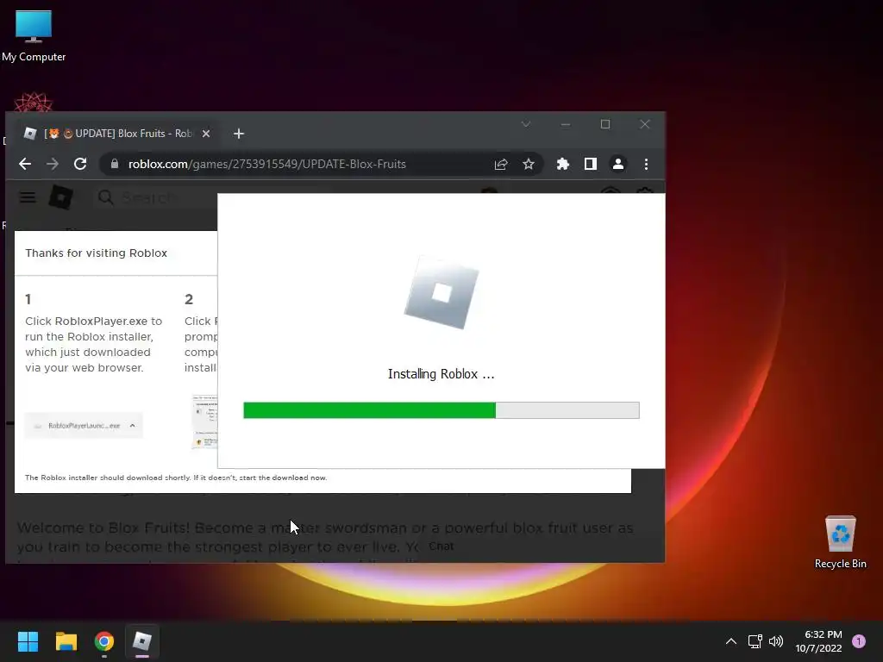Click 'Installing Roblox ...' status text
Image resolution: width=883 pixels, height=662 pixels.
pyautogui.click(x=441, y=374)
